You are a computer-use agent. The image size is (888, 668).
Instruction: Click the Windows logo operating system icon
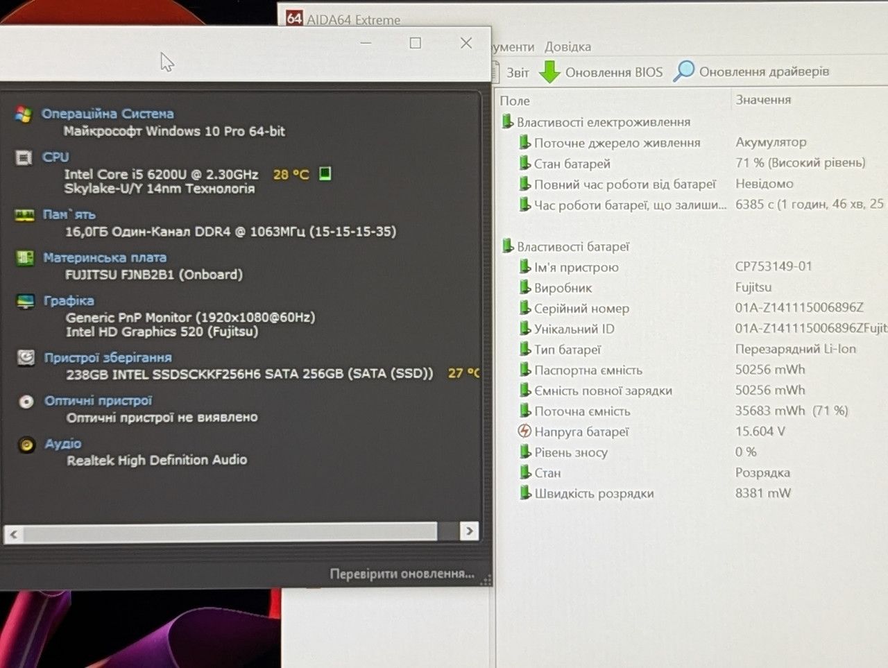(x=24, y=114)
